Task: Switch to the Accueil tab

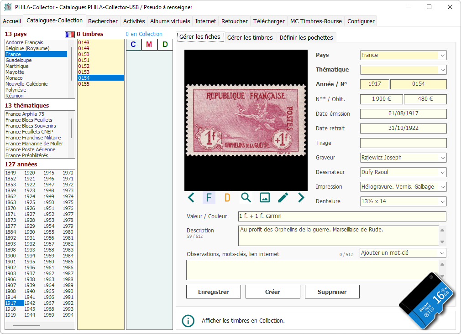Action: pyautogui.click(x=12, y=21)
